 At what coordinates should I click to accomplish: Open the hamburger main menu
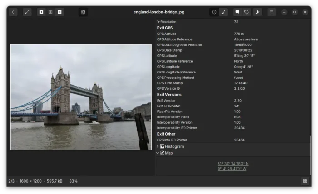coord(272,12)
